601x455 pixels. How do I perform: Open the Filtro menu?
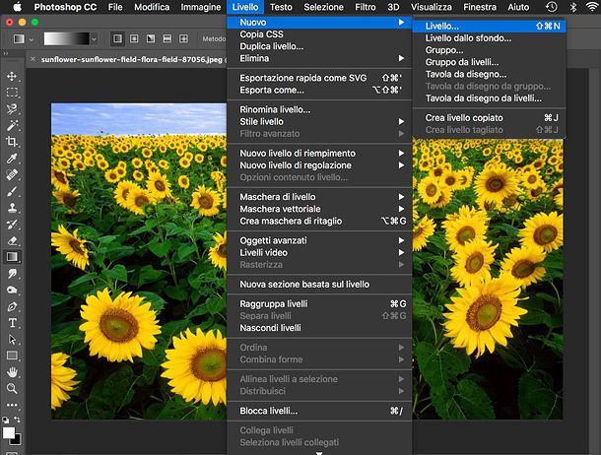click(x=366, y=7)
